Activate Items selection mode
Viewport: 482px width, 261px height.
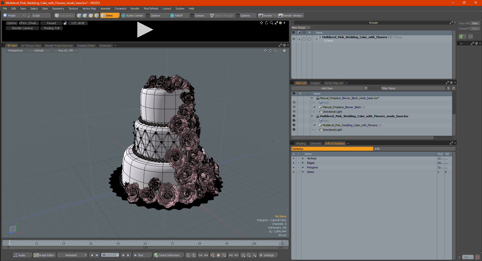pyautogui.click(x=109, y=16)
